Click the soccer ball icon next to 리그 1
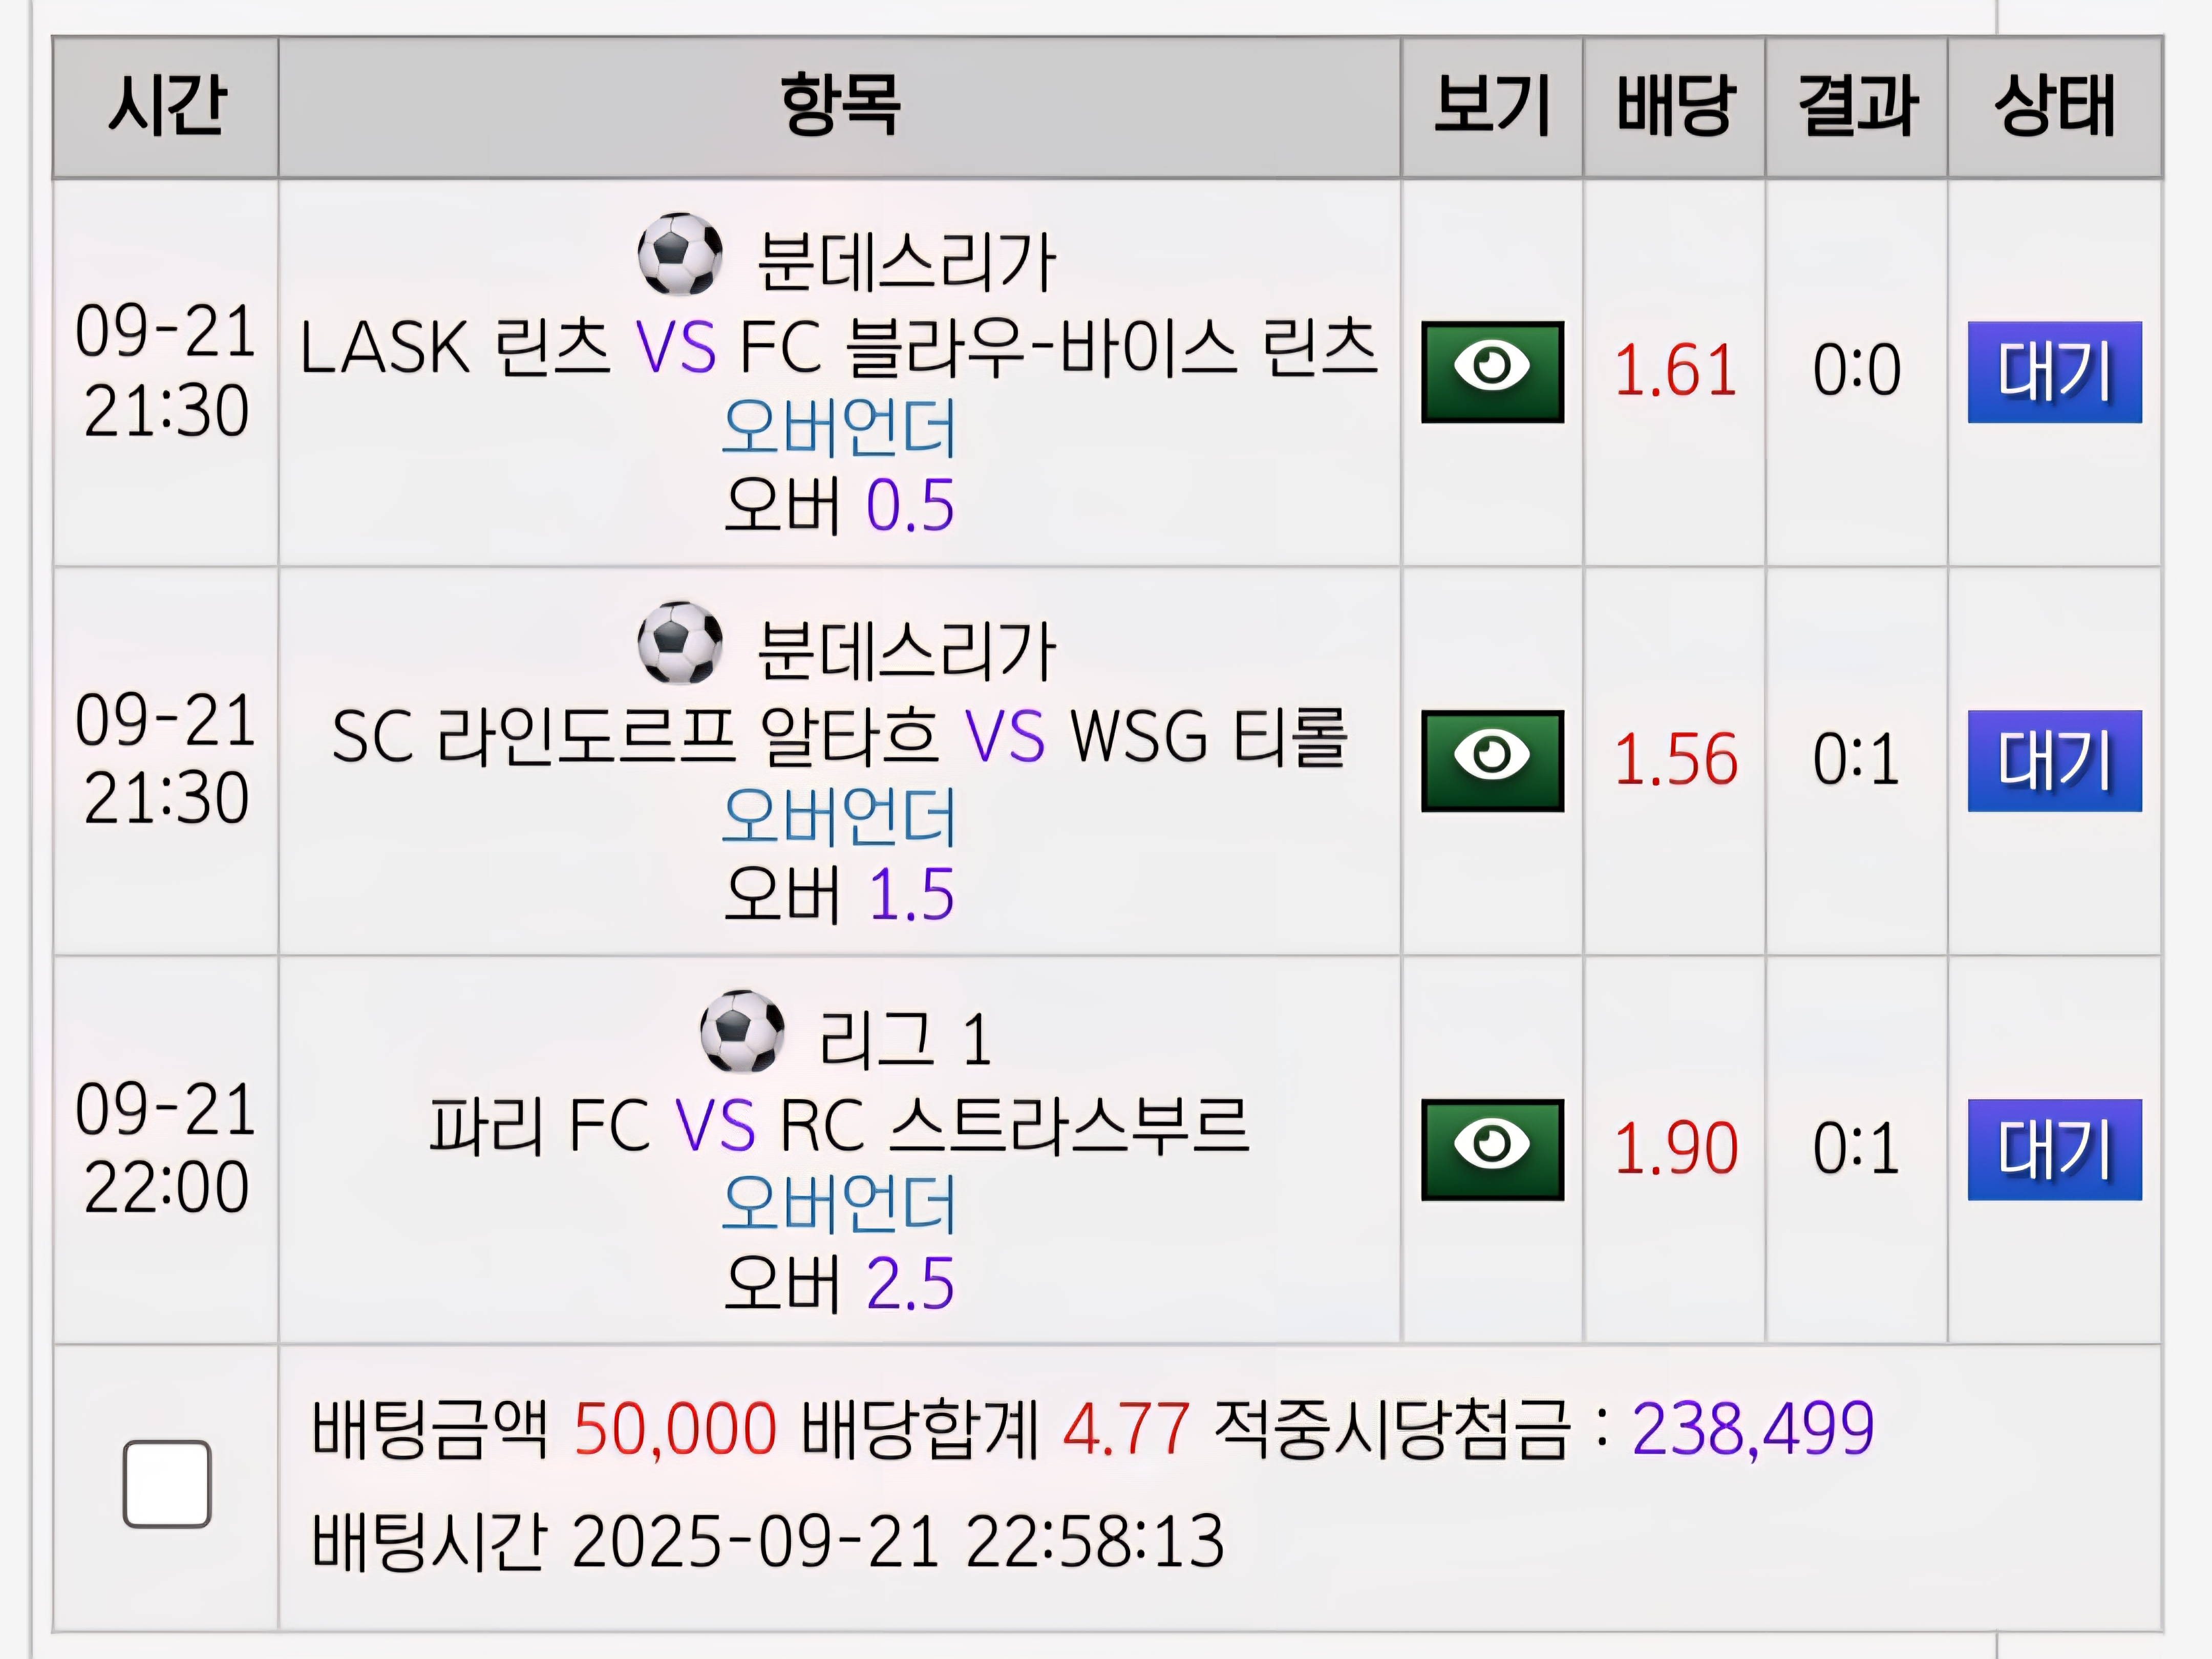The image size is (2212, 1659). pos(742,1031)
